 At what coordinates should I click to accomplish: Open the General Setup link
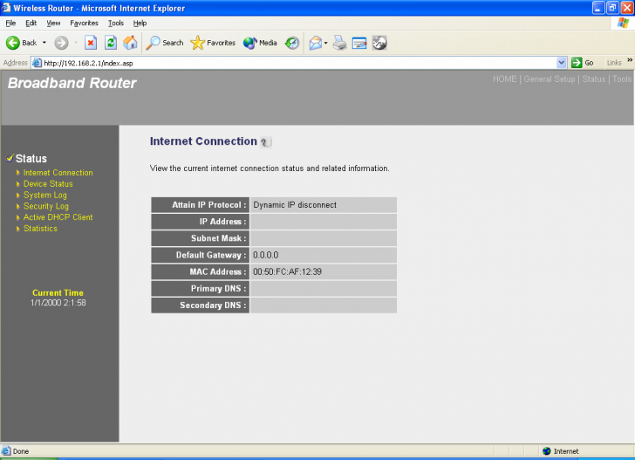pos(550,79)
